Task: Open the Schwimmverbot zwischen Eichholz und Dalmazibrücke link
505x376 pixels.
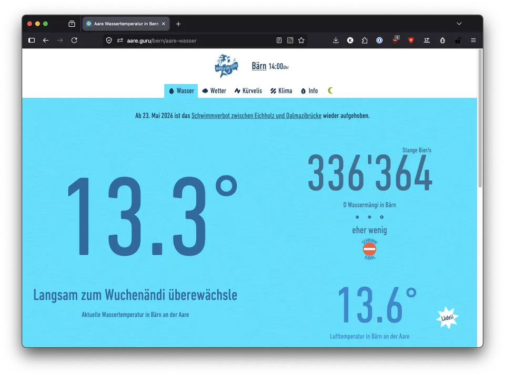Action: point(256,116)
